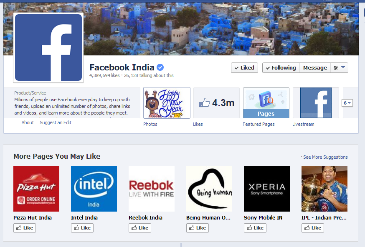This screenshot has height=247, width=365.
Task: Follow the See More Suggestions link
Action: (x=325, y=157)
